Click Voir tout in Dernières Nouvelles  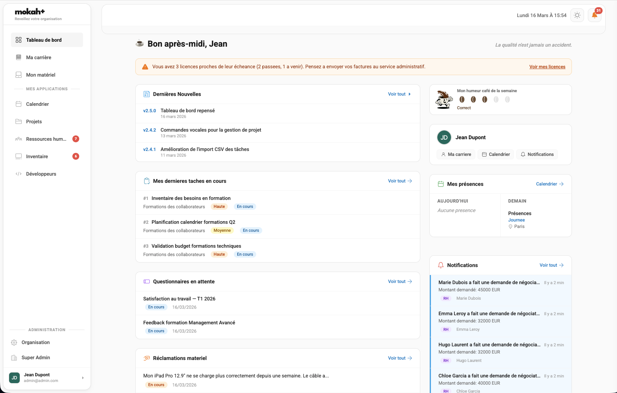click(399, 94)
